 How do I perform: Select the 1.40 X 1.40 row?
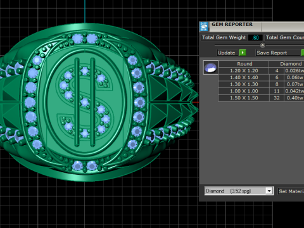(x=261, y=77)
